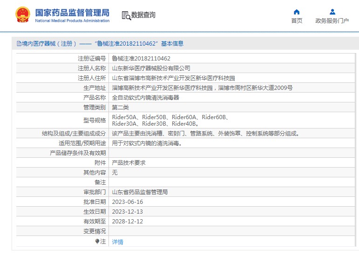Viewport: 359px width, 256px height.
Task: Open 政务服务门户 portal link
Action: tap(332, 21)
